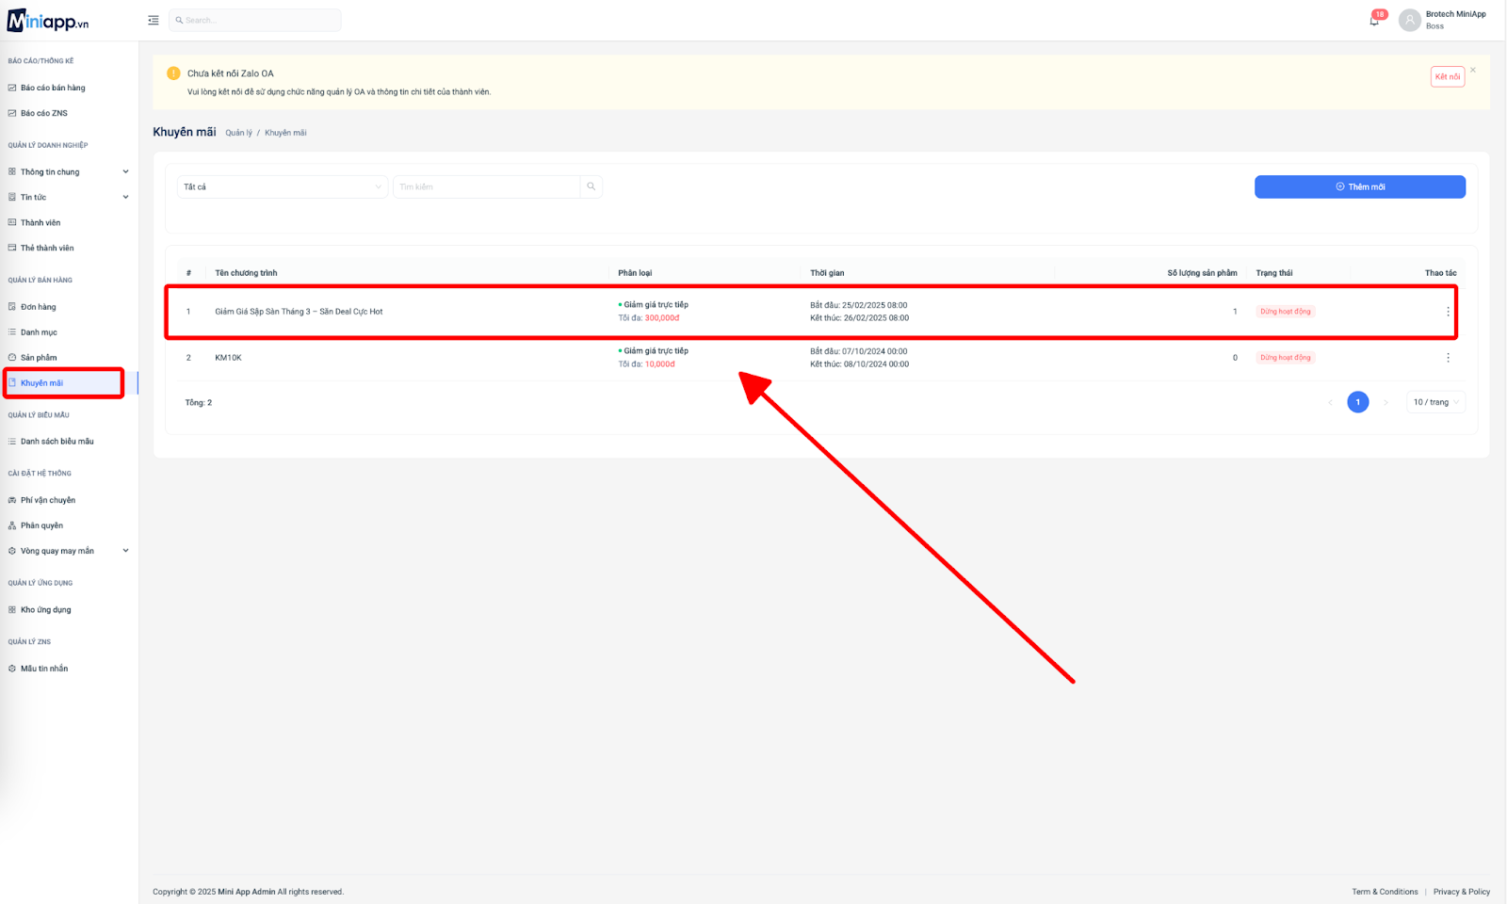The width and height of the screenshot is (1507, 904).
Task: Focus the Tìm kiếm search input
Action: pyautogui.click(x=486, y=186)
